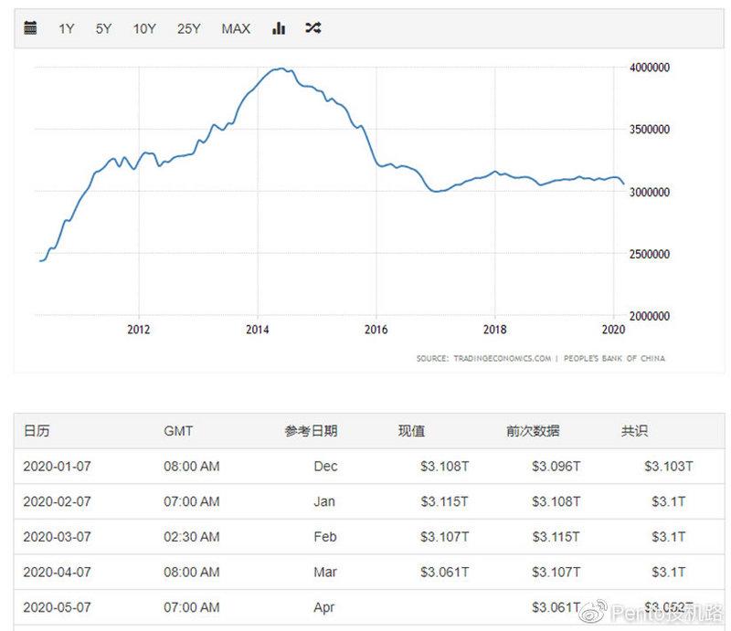Select the 25Y time range
731x631 pixels.
(x=189, y=28)
